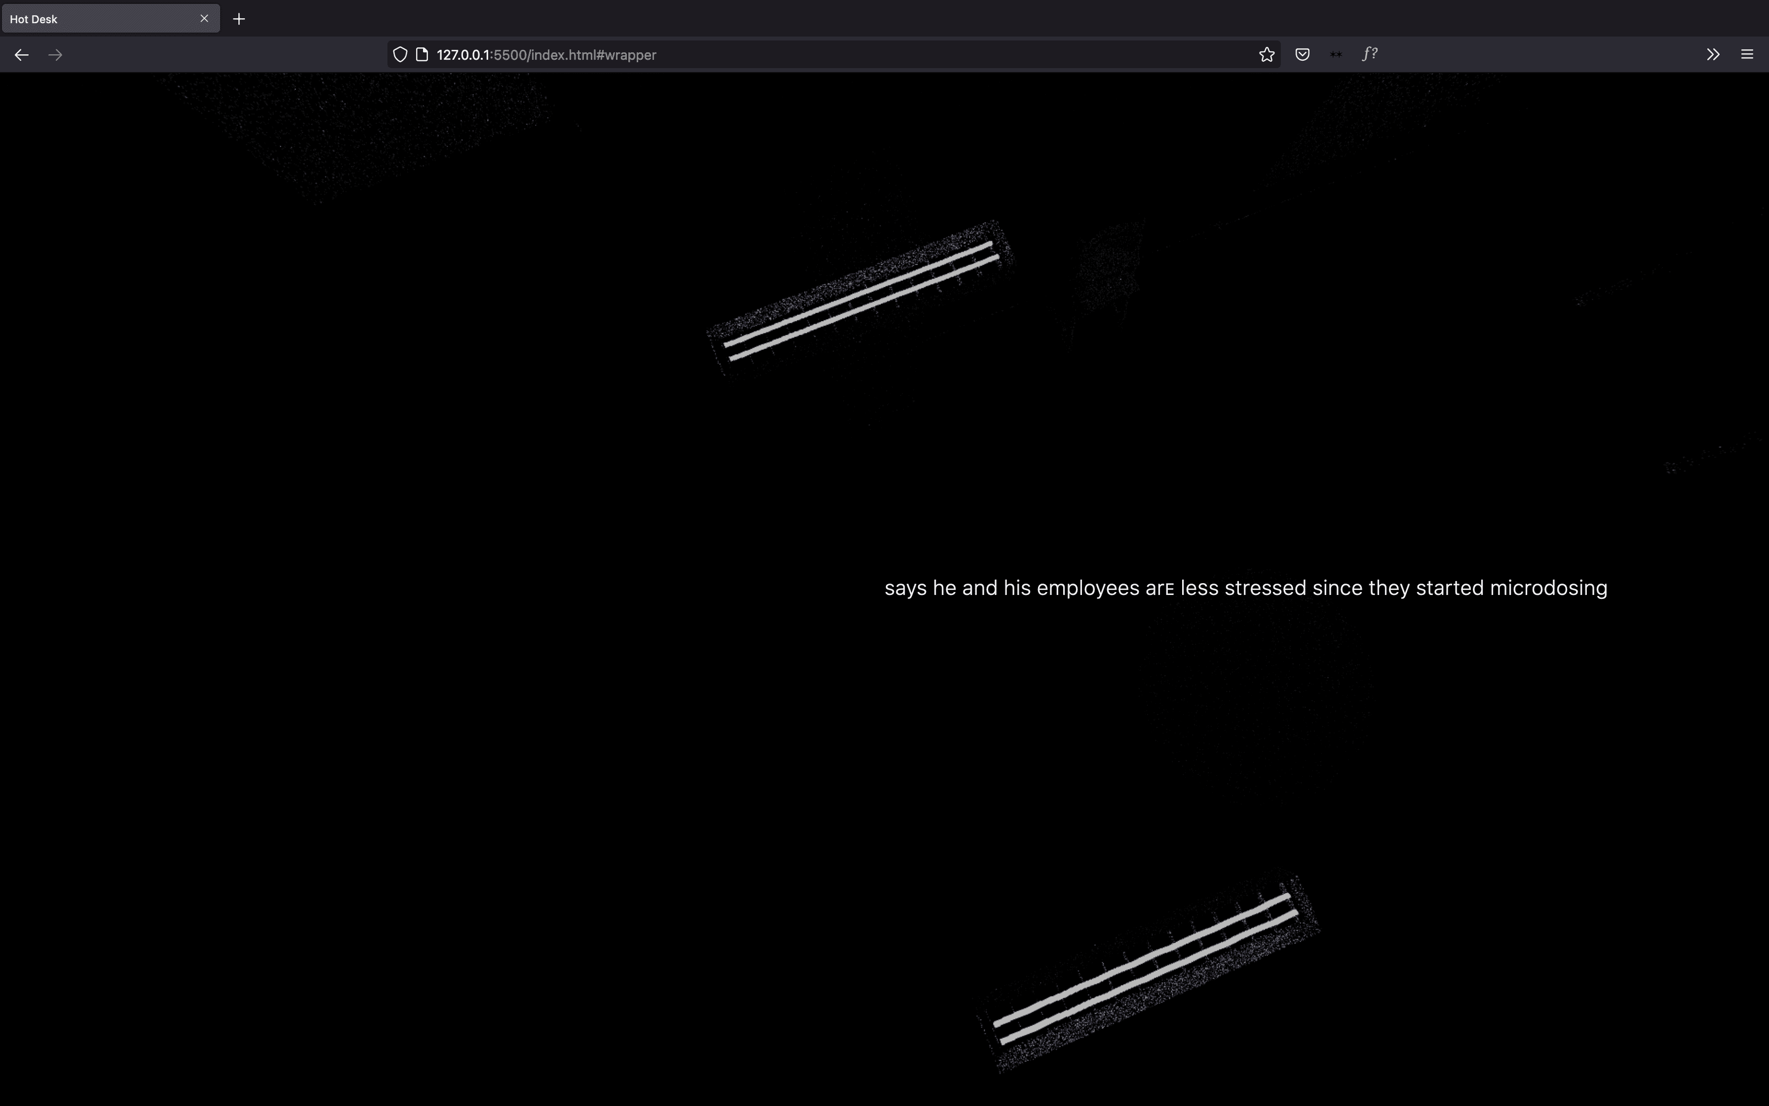Screen dimensions: 1769x1106
Task: Click the upper razor blade image
Action: tap(861, 301)
